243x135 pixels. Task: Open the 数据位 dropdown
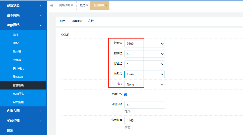pos(144,54)
